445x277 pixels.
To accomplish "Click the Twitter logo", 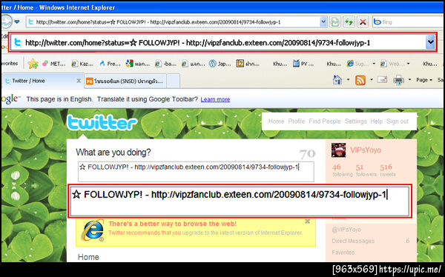I will 102,123.
